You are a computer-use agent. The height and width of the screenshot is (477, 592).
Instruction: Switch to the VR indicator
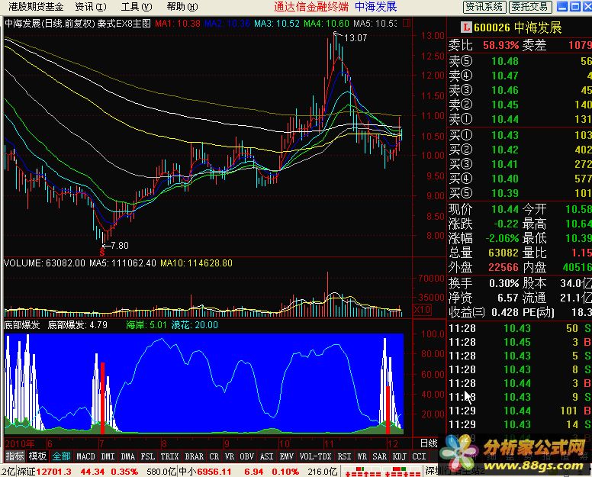pos(230,456)
